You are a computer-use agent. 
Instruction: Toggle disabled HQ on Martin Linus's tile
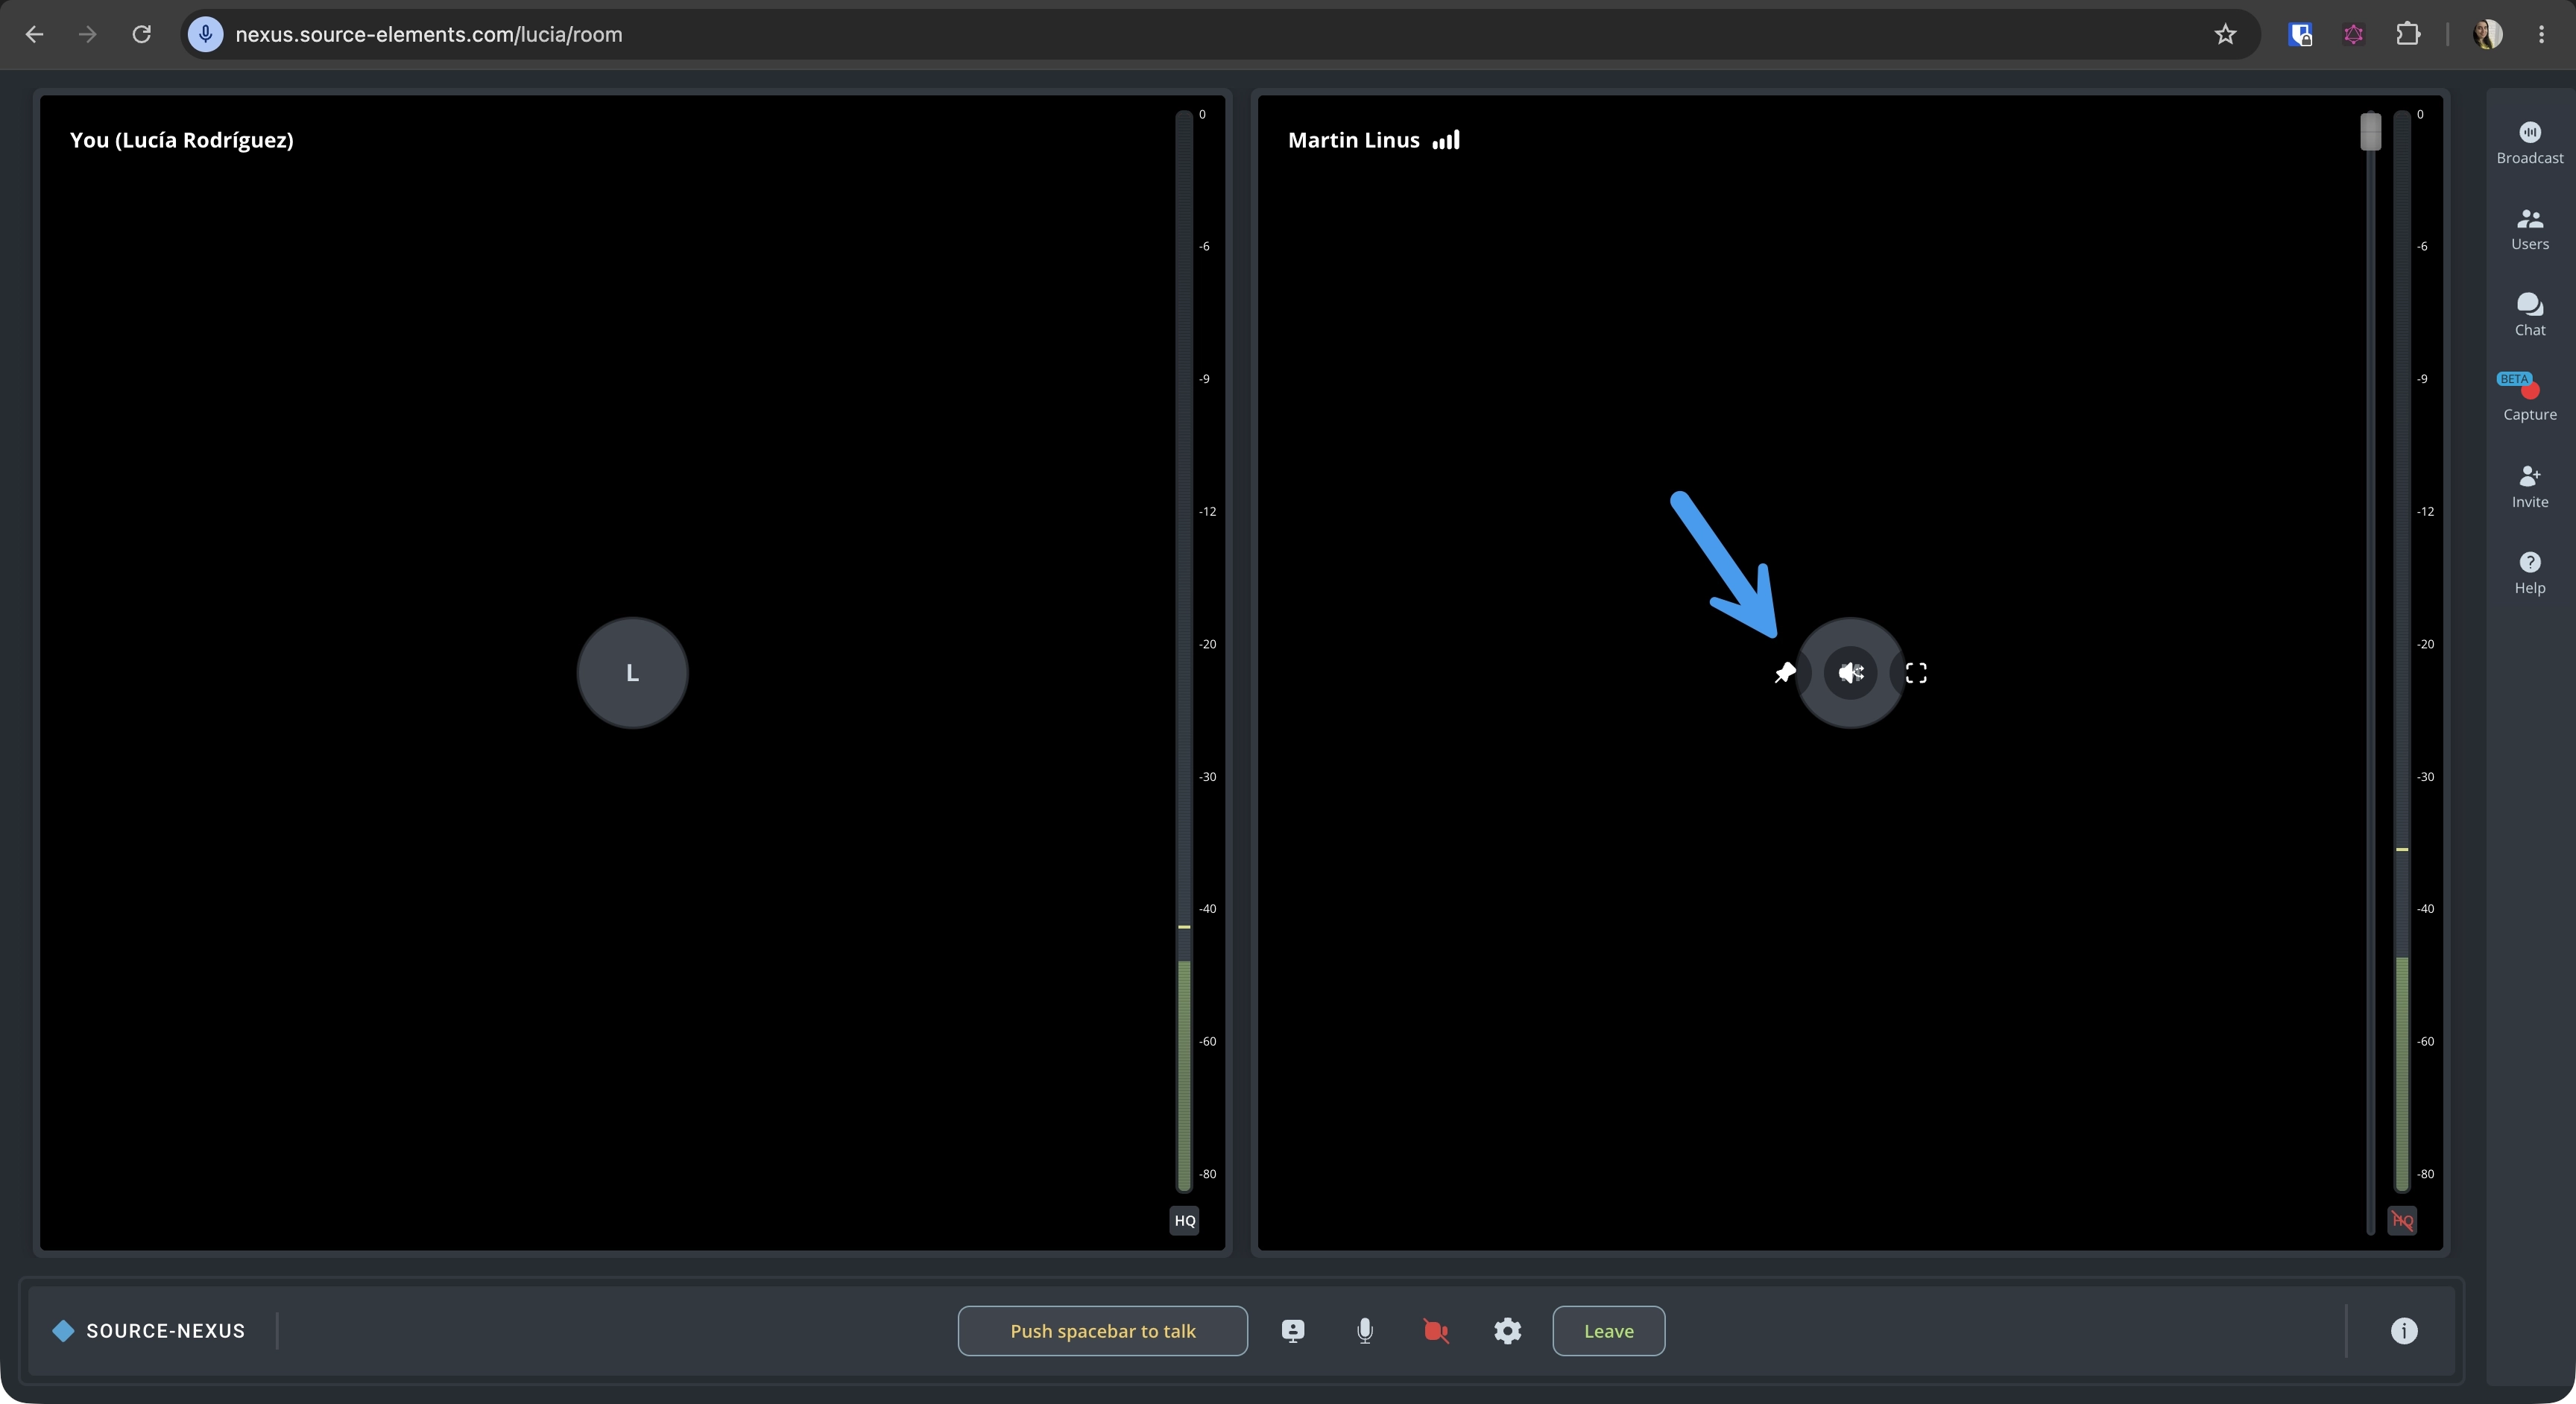(2401, 1220)
